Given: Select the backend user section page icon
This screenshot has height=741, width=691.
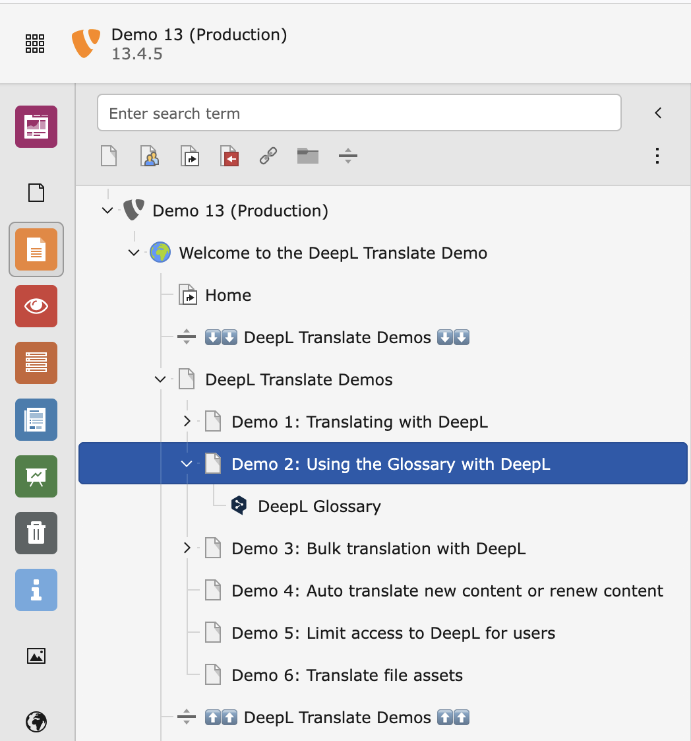Looking at the screenshot, I should pyautogui.click(x=150, y=156).
